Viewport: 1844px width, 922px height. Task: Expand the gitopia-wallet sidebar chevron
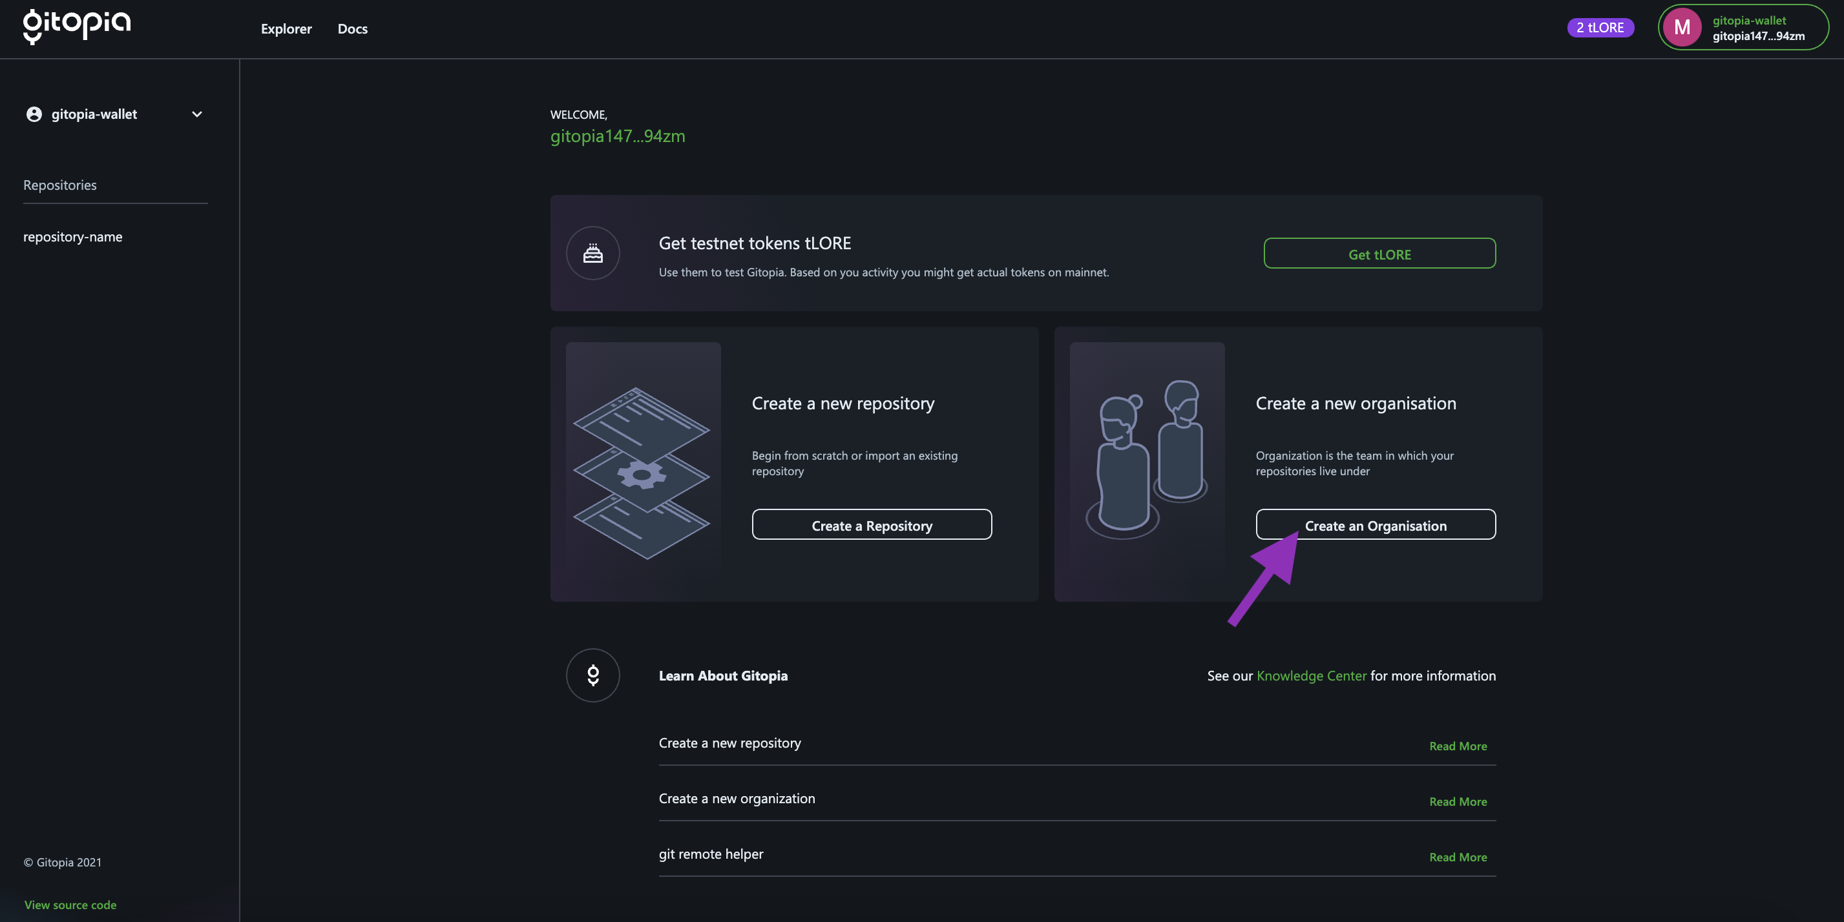pyautogui.click(x=197, y=114)
